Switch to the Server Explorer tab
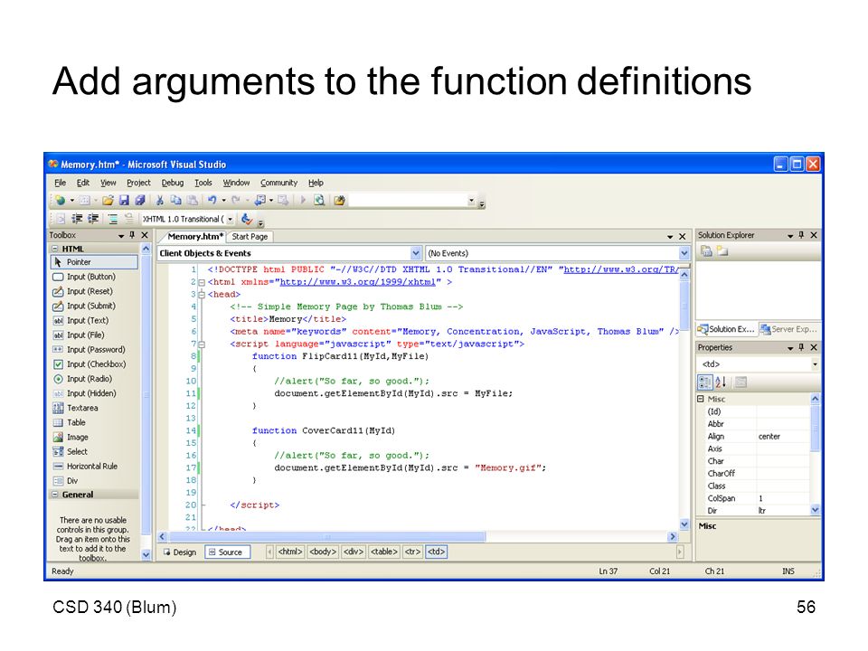The height and width of the screenshot is (651, 868). click(789, 329)
